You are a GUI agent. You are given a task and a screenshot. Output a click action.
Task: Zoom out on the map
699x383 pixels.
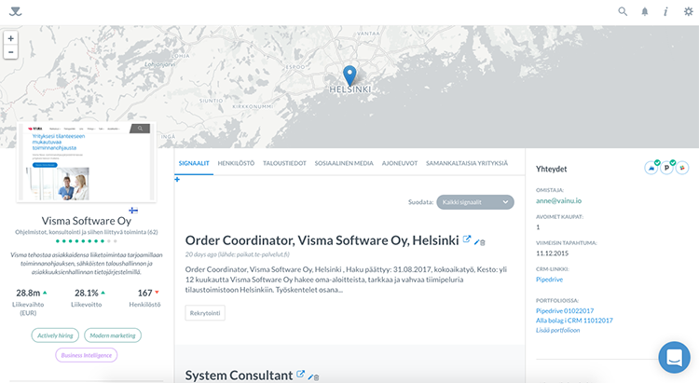coord(10,53)
